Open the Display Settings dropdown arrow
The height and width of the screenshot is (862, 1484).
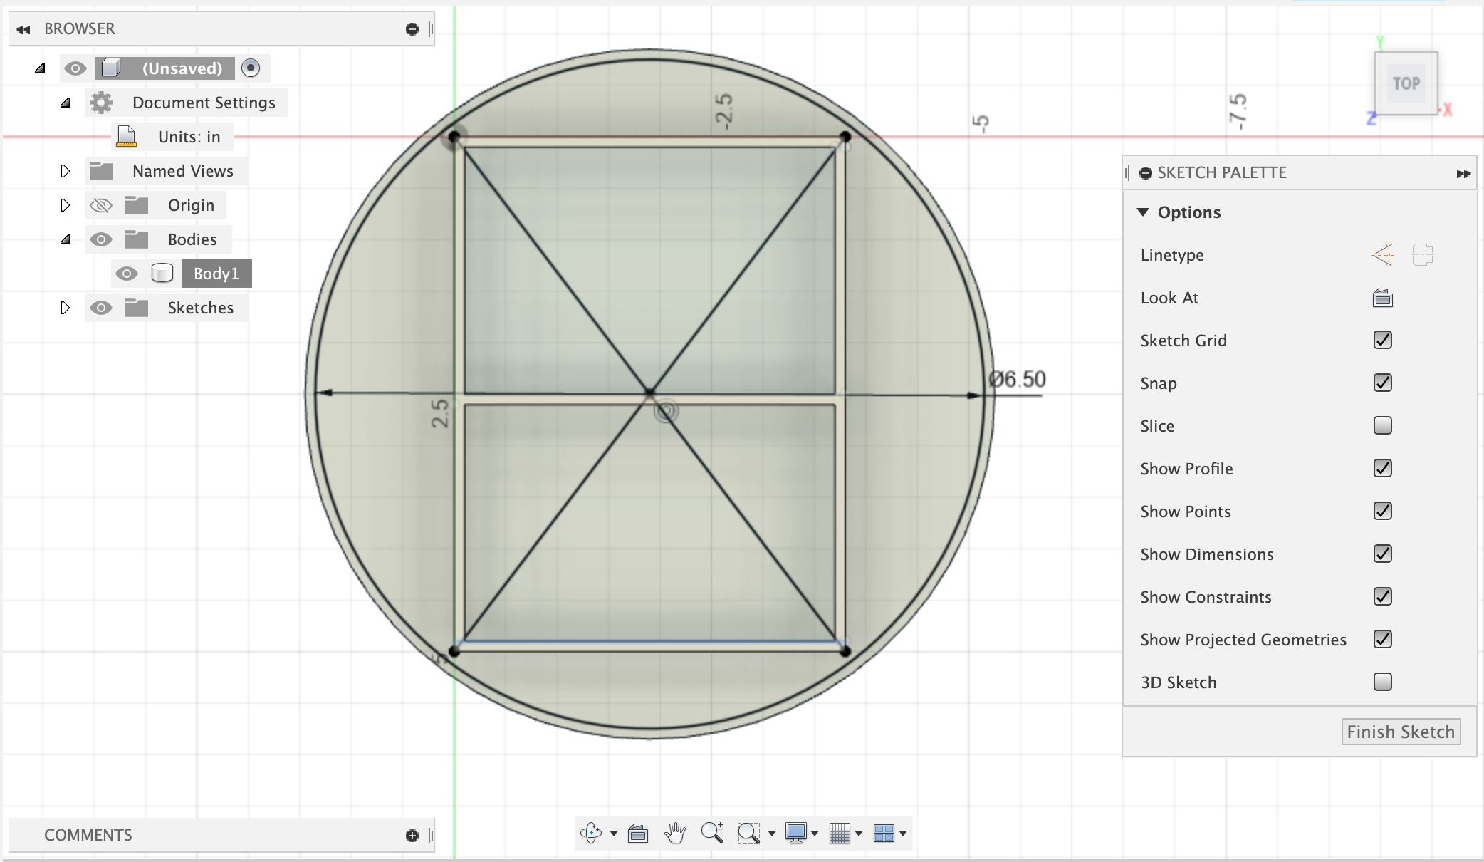point(815,833)
